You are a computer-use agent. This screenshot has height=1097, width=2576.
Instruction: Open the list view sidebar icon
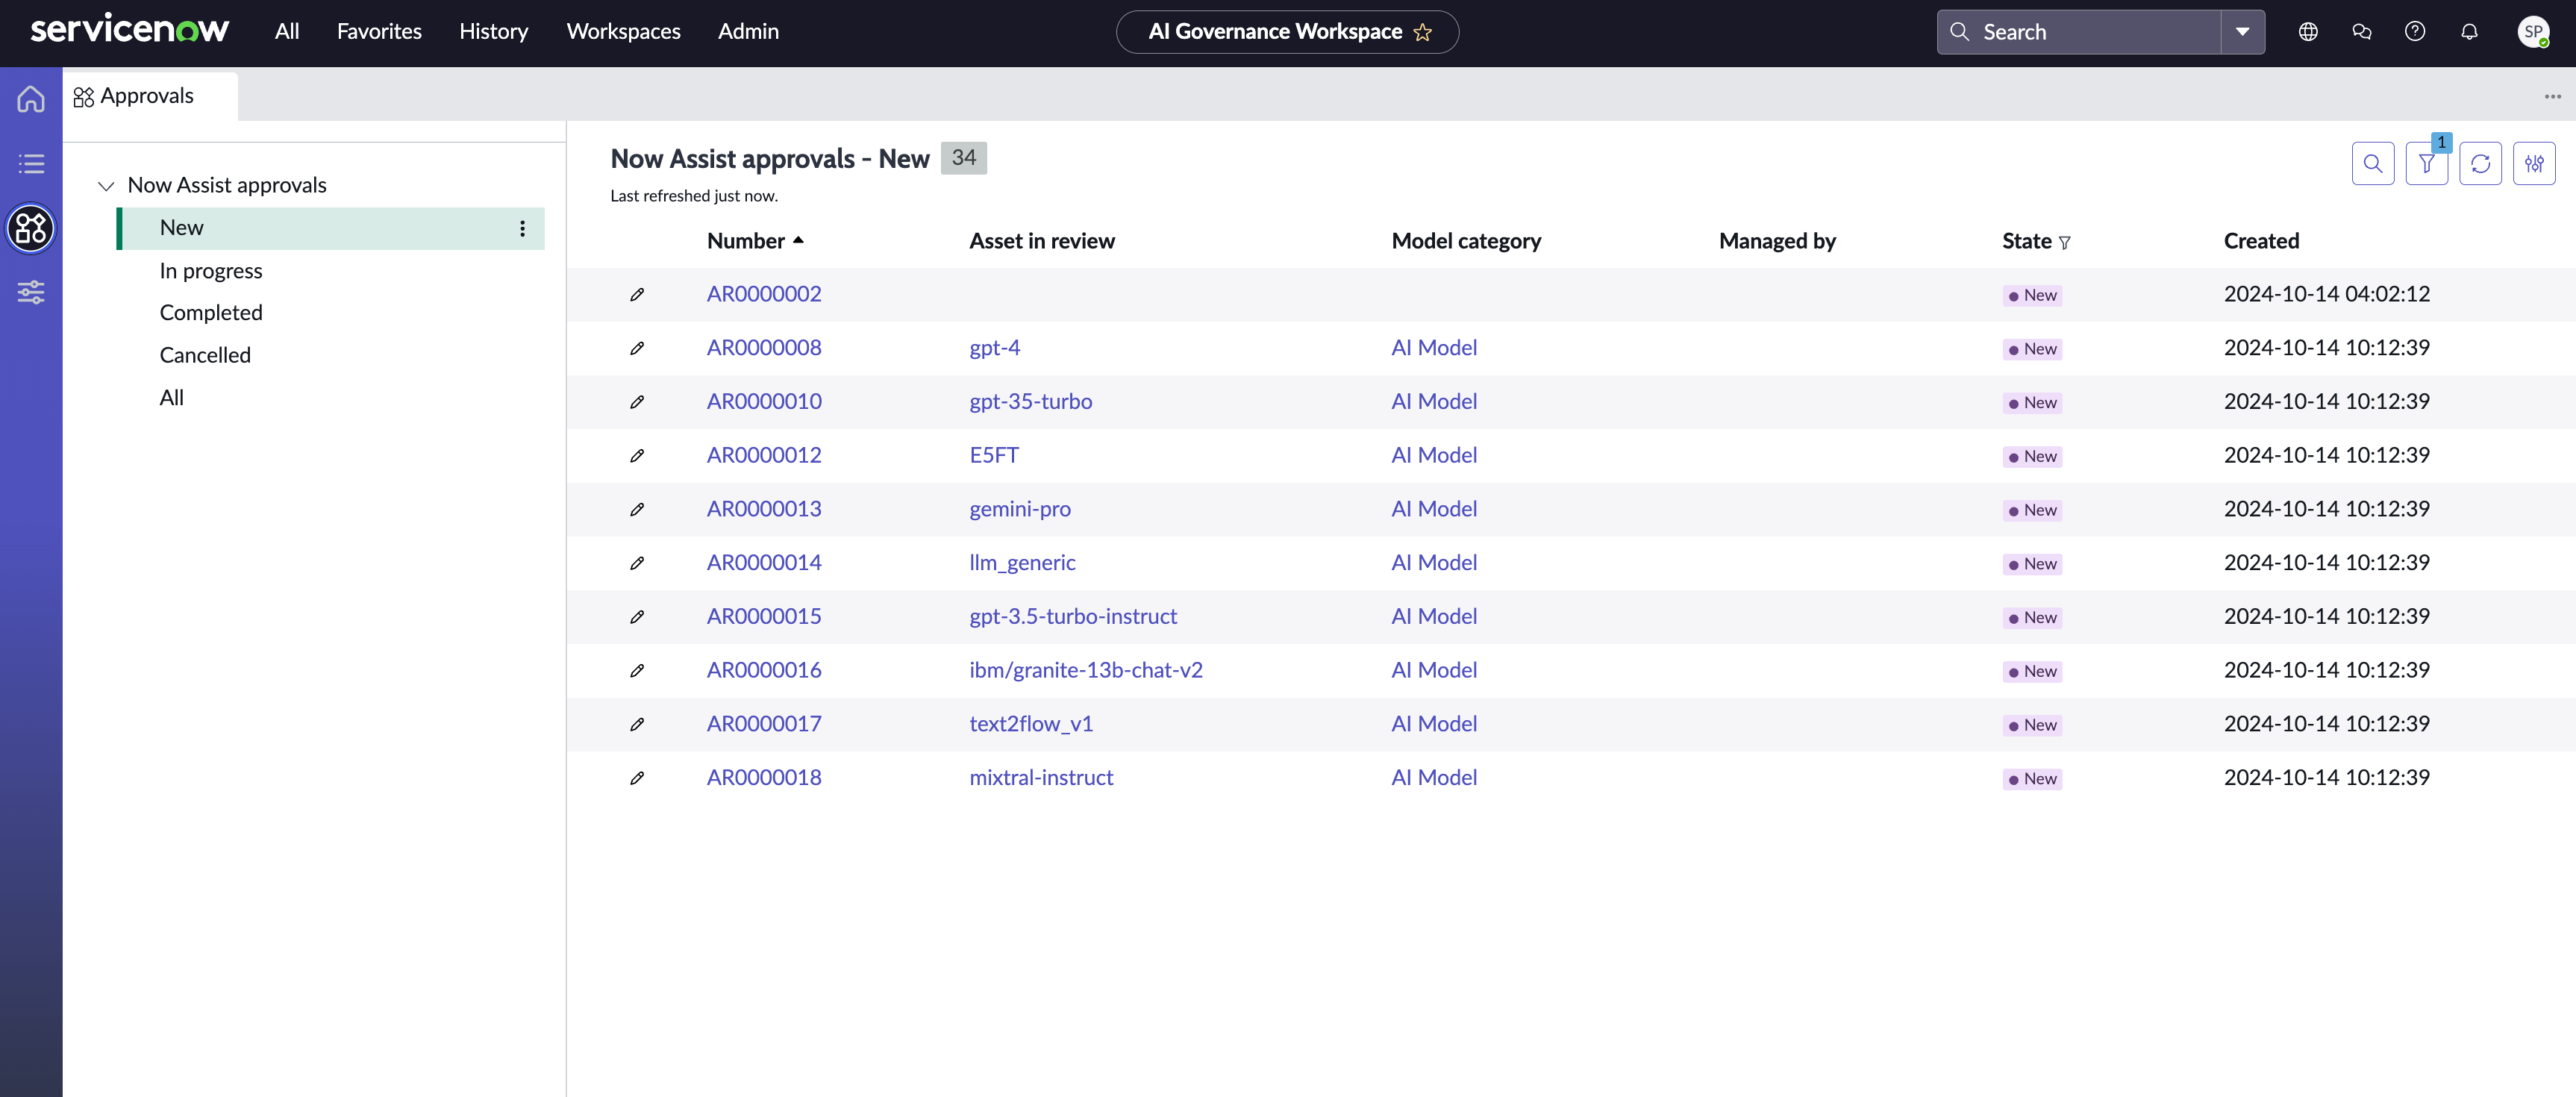coord(31,164)
